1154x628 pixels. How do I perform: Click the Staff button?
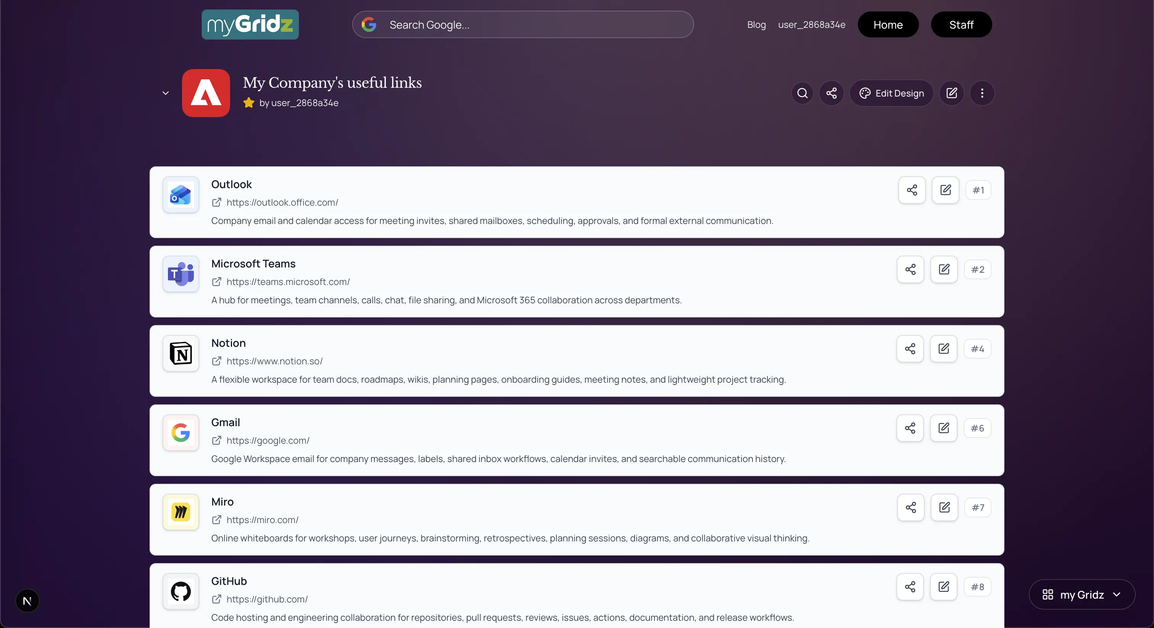click(961, 25)
